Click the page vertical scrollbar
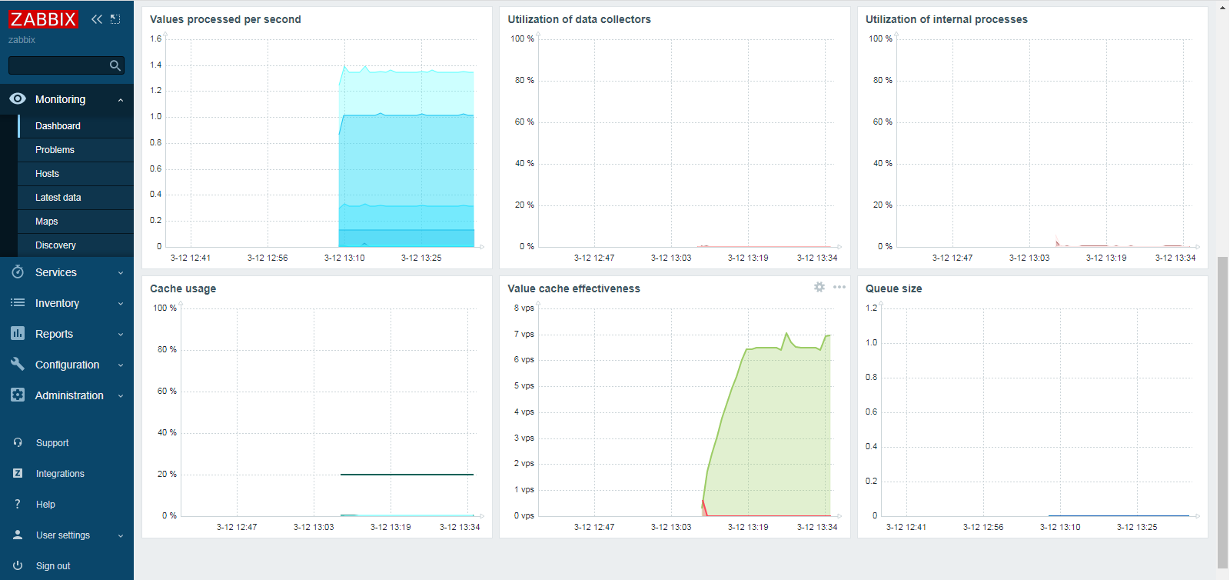 pyautogui.click(x=1223, y=412)
